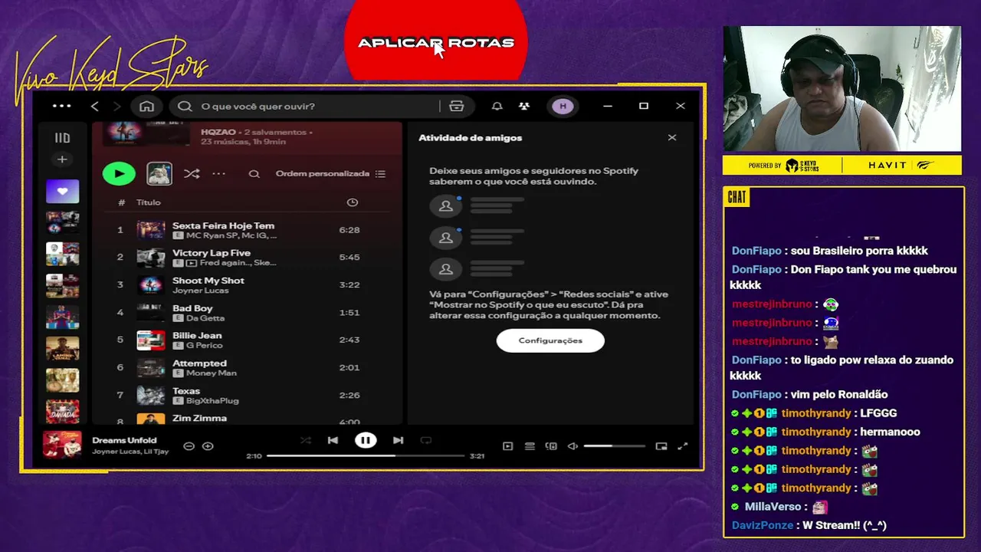Click the 'Título' column header
This screenshot has height=552, width=981.
click(x=149, y=202)
